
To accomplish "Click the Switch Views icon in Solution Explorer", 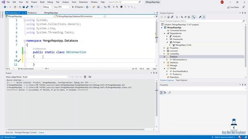I will coord(172,17).
